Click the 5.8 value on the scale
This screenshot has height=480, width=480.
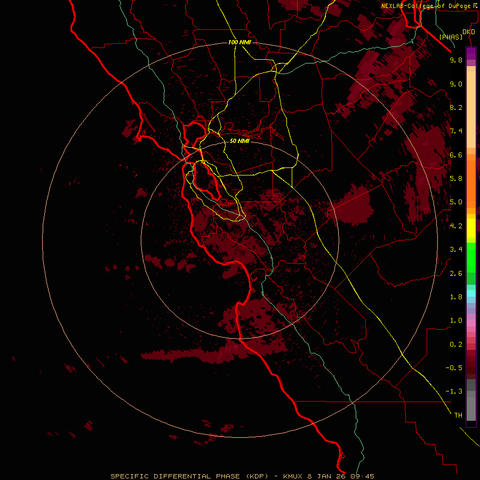[456, 179]
